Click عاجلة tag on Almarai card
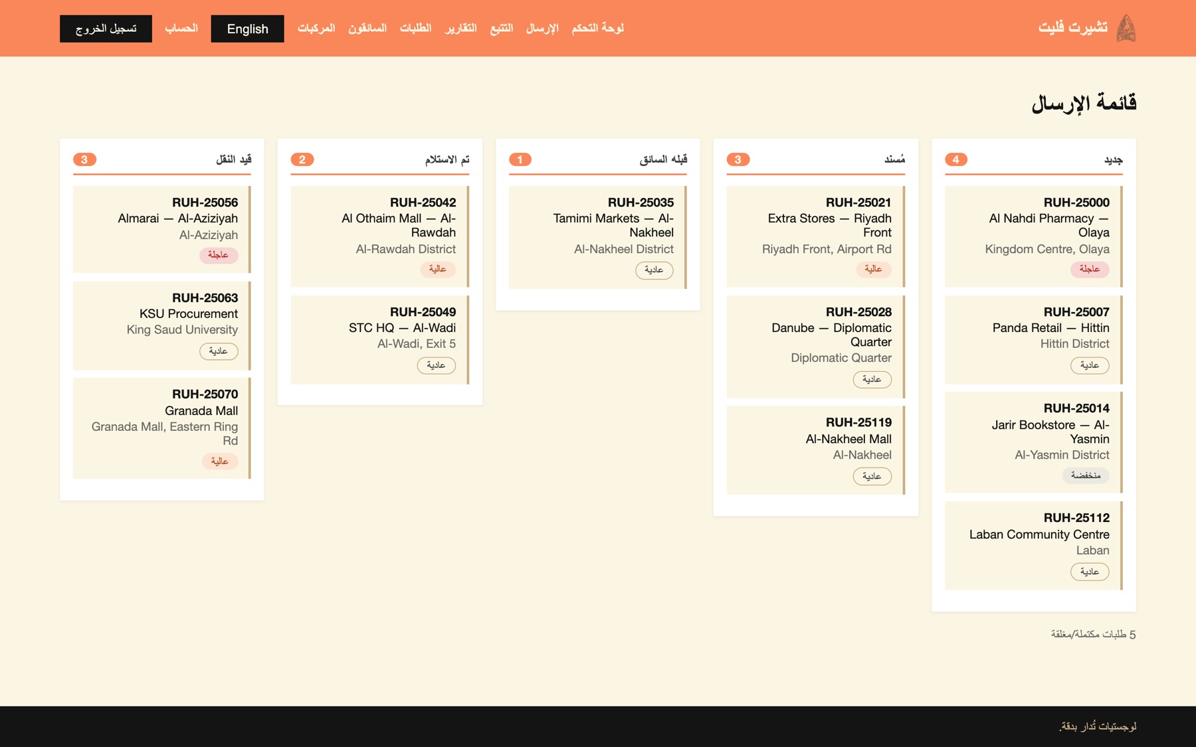1196x747 pixels. 219,255
